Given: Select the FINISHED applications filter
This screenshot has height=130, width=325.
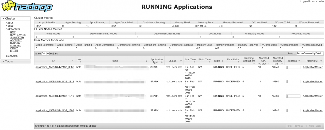Looking at the screenshot, I should [15, 46].
